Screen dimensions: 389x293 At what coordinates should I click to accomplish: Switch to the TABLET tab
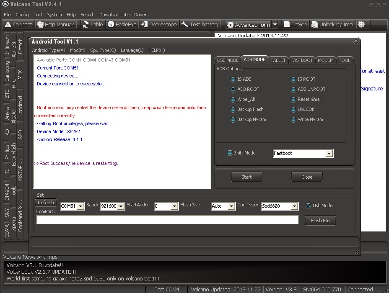(x=278, y=60)
